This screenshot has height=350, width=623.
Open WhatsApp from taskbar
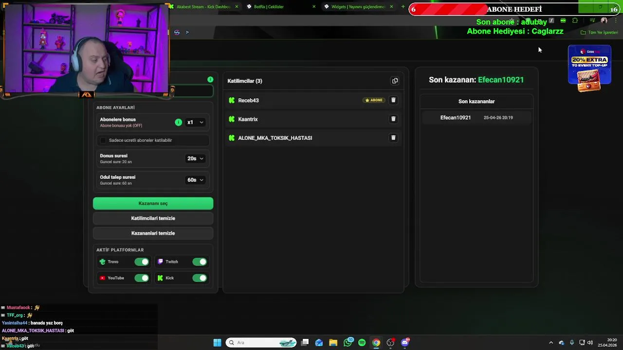tap(348, 343)
